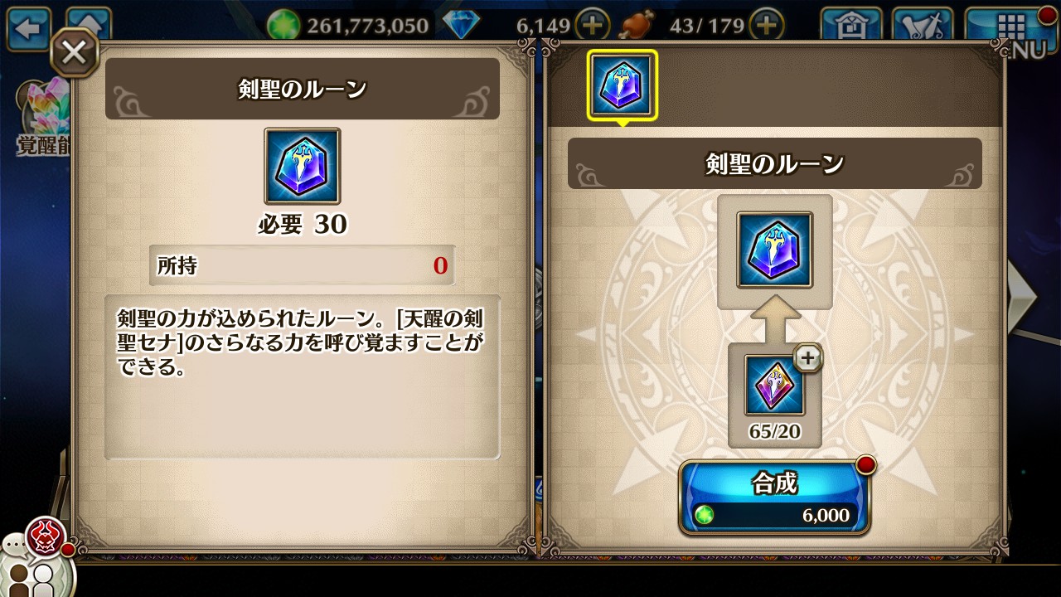Add material with the small plus icon
1061x597 pixels.
tap(808, 358)
